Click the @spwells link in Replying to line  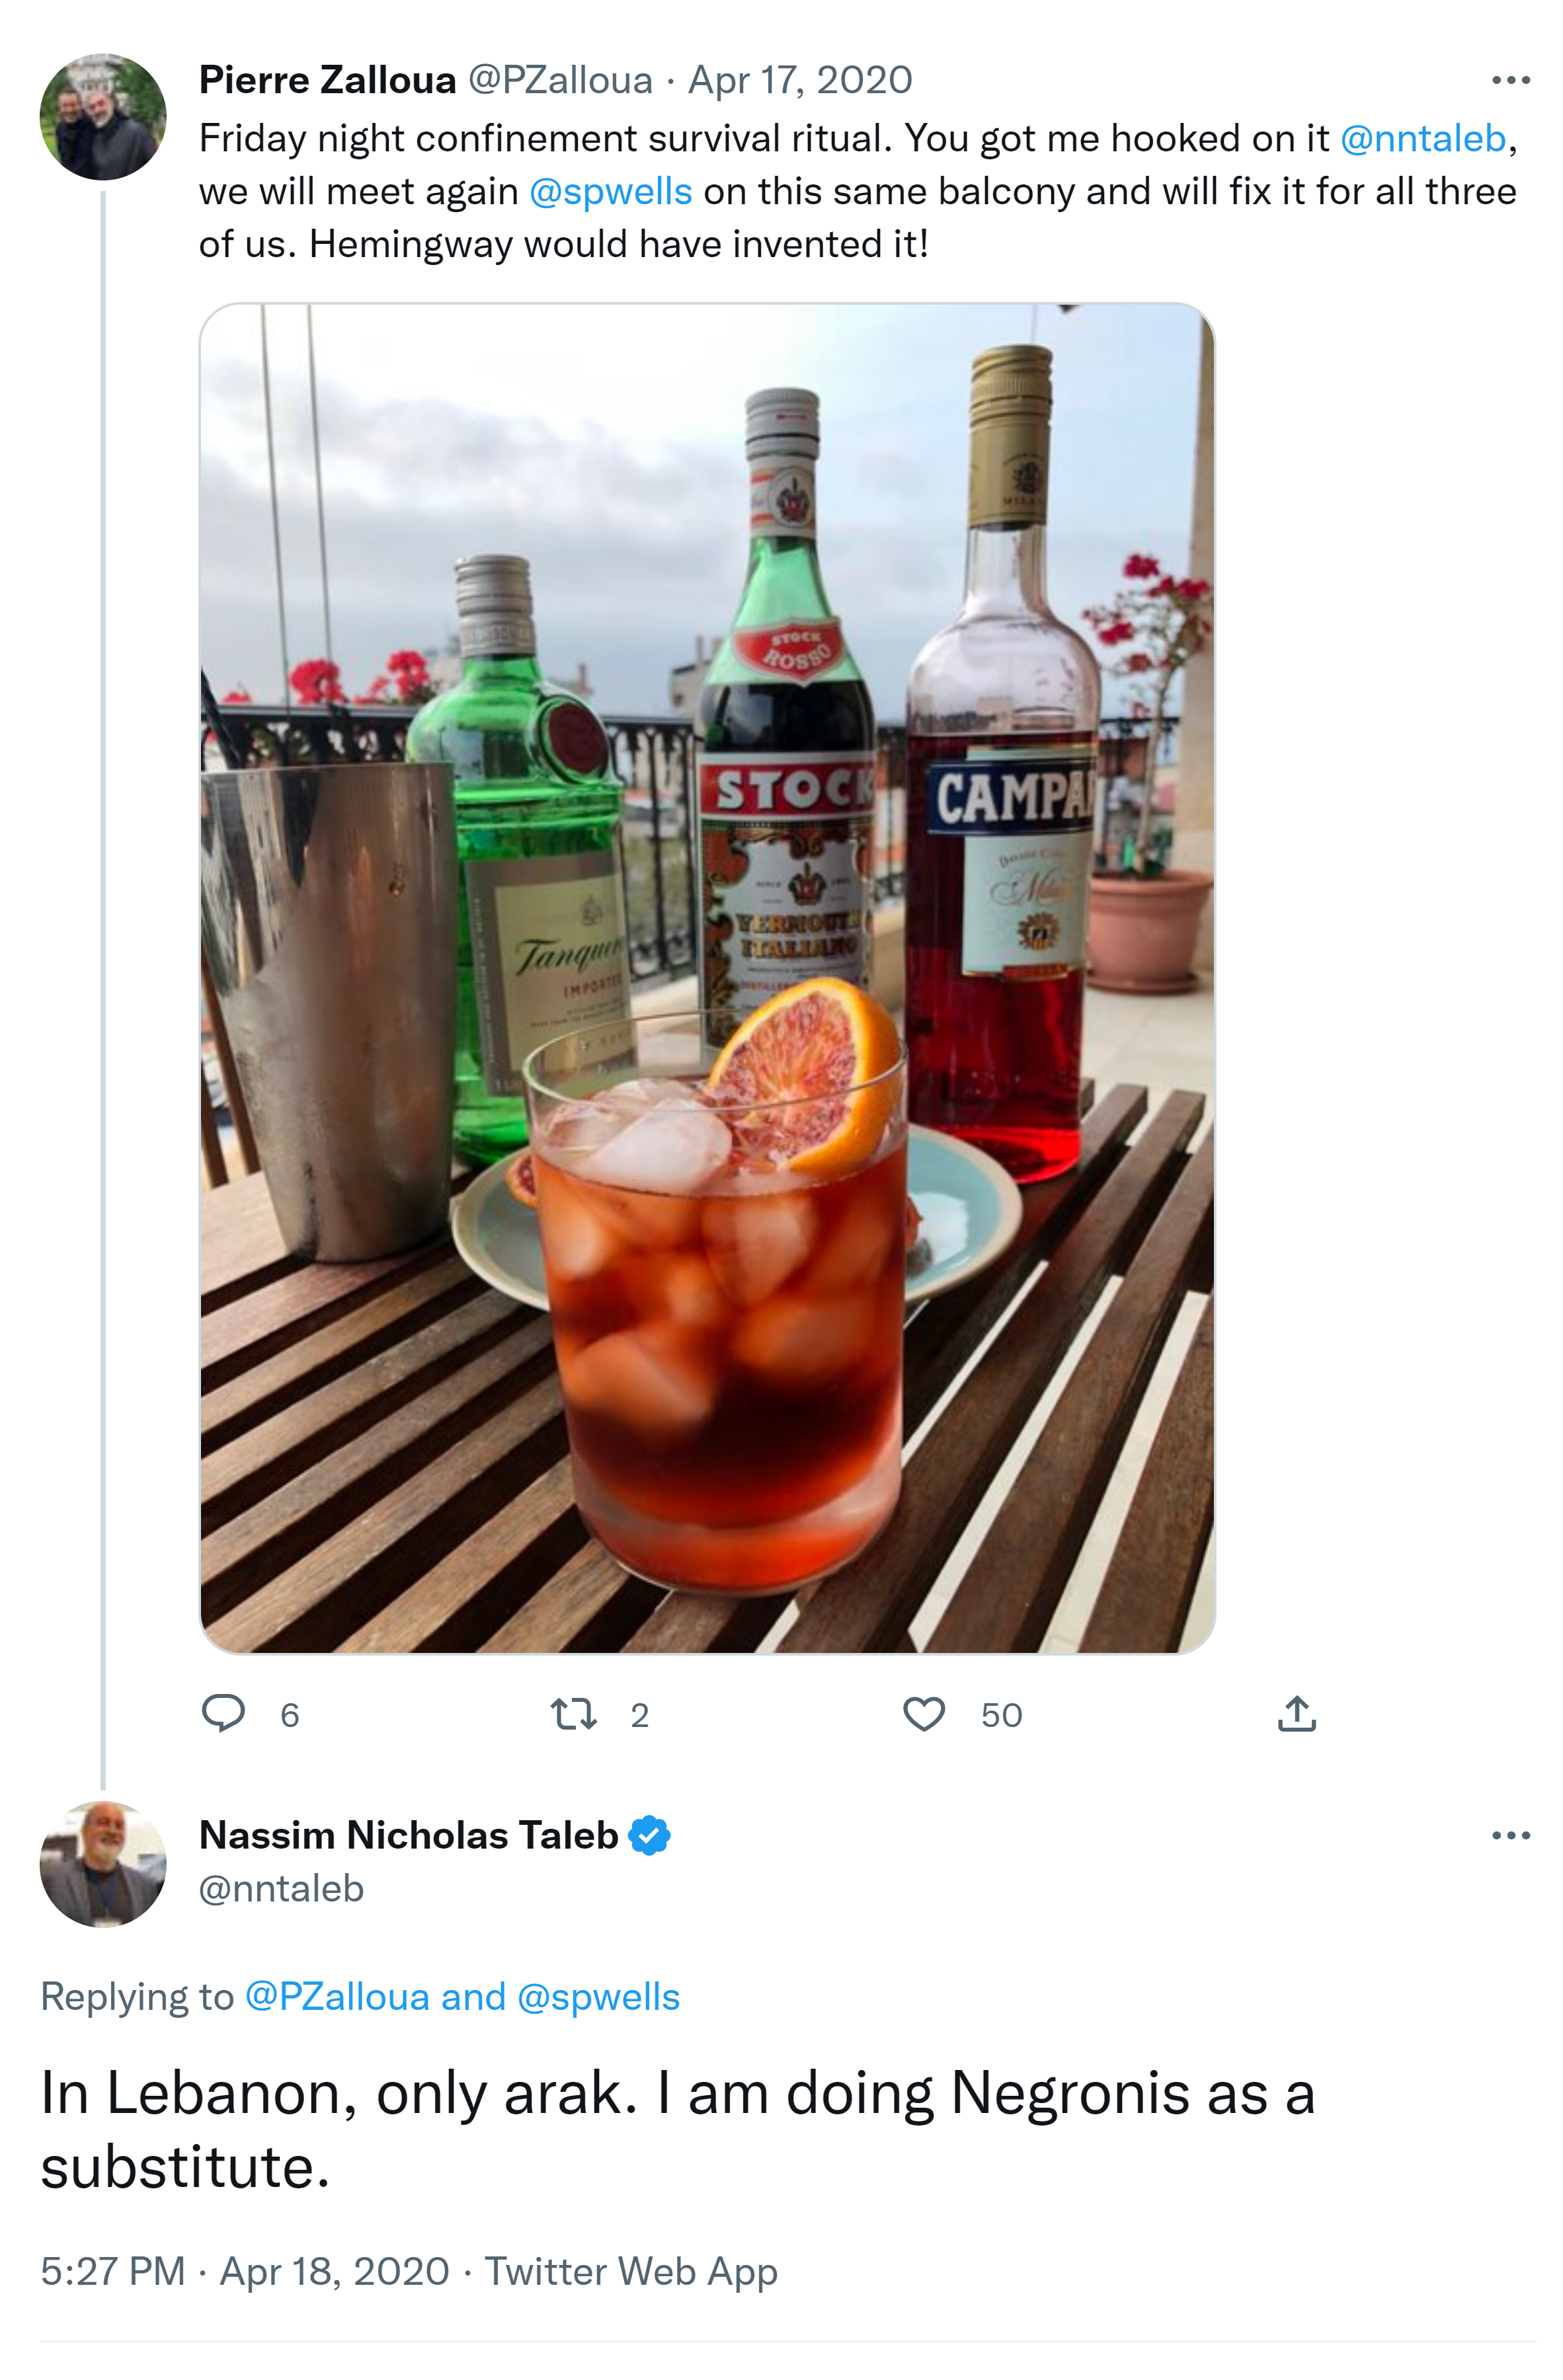tap(598, 1996)
